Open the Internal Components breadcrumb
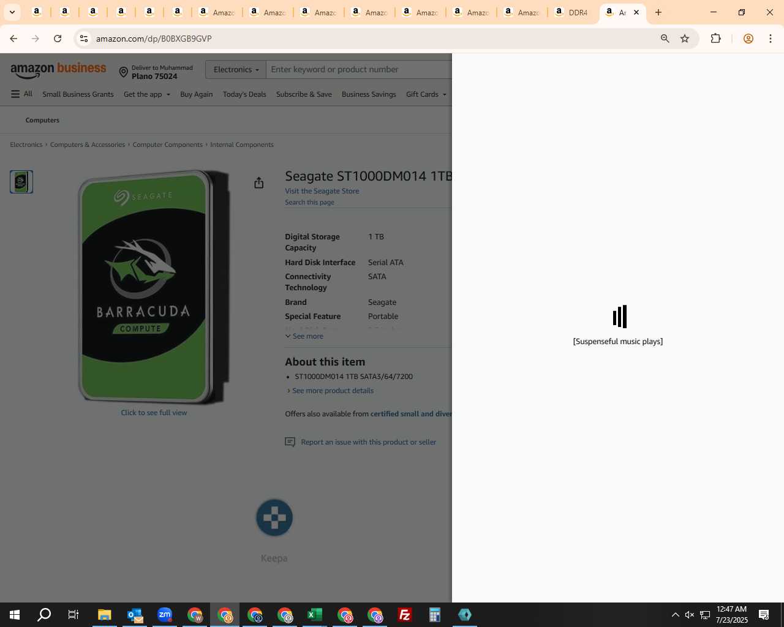The height and width of the screenshot is (627, 784). pos(242,145)
